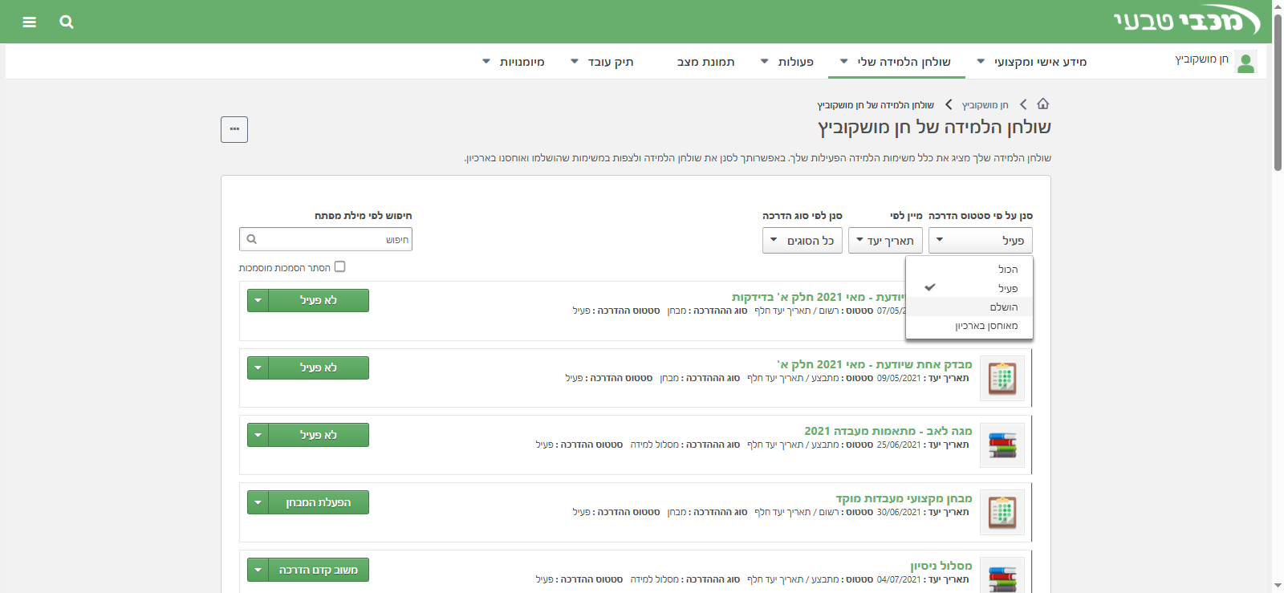
Task: Click the Maccabi Tivi logo
Action: click(1185, 21)
